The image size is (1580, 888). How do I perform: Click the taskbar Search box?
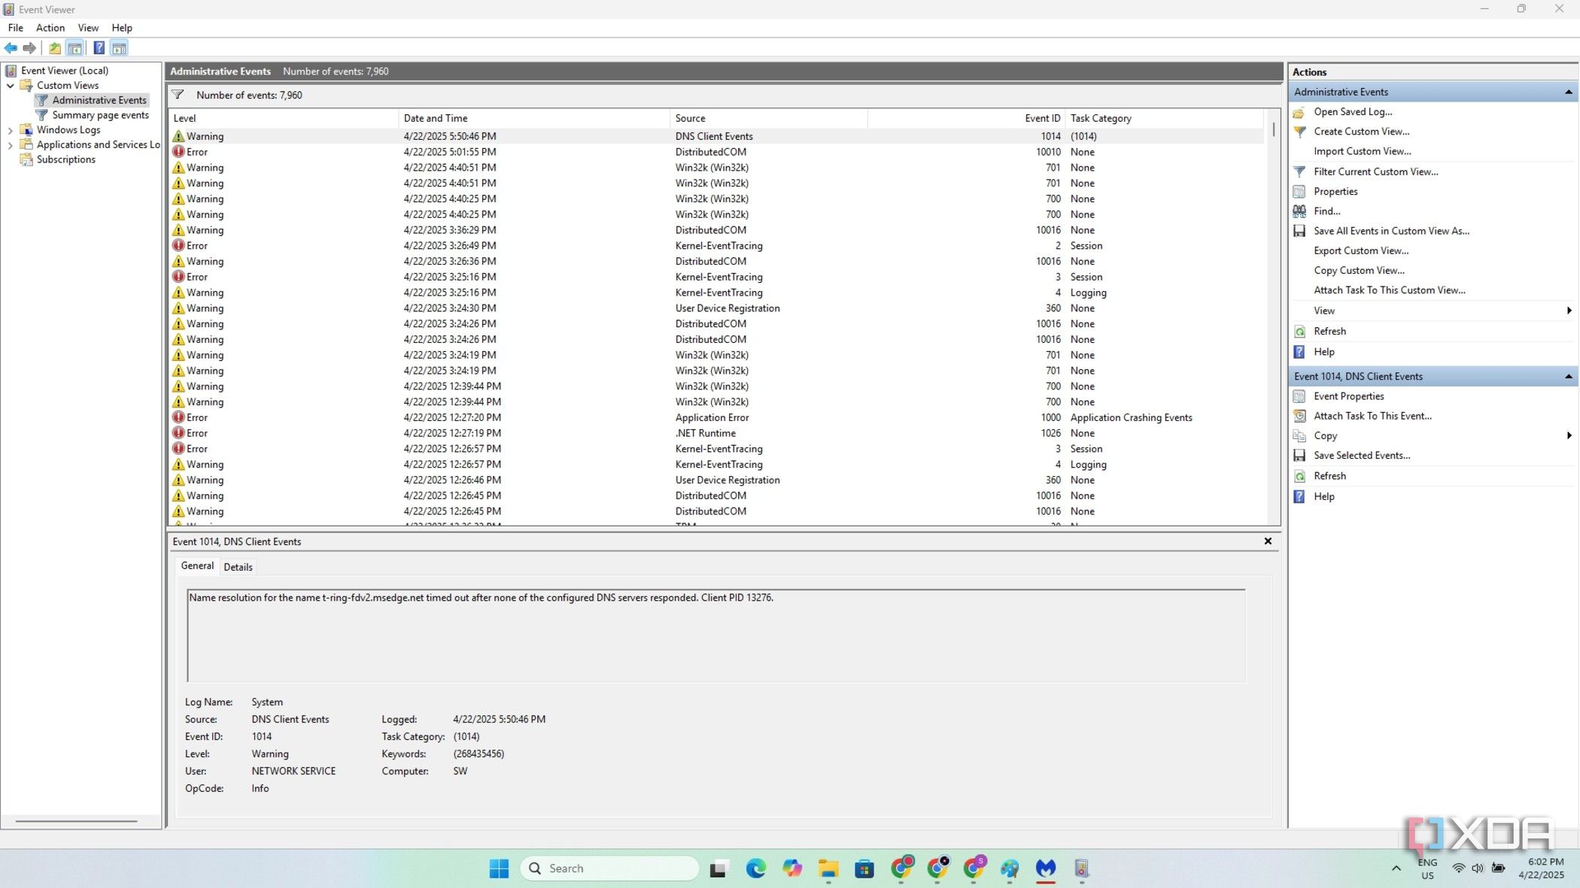click(x=610, y=868)
